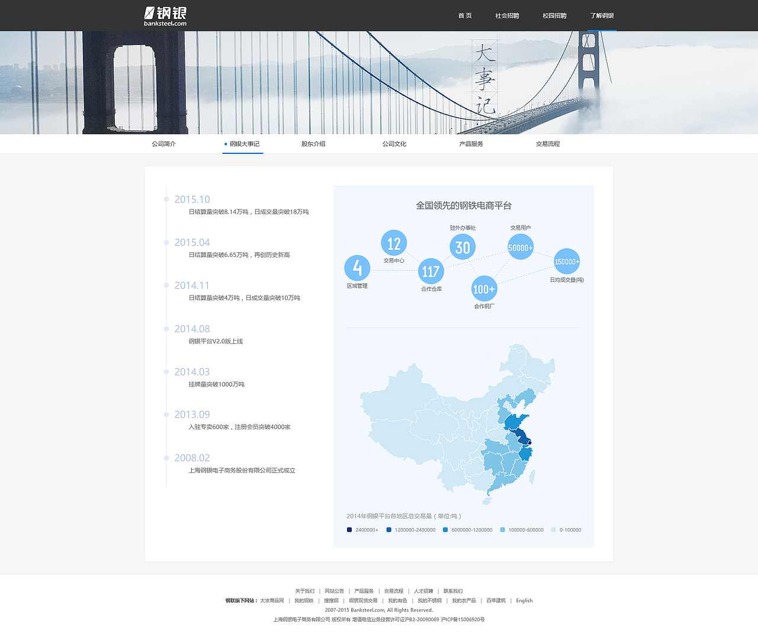Click the 6000000-1200000 legend swatch

click(x=445, y=530)
